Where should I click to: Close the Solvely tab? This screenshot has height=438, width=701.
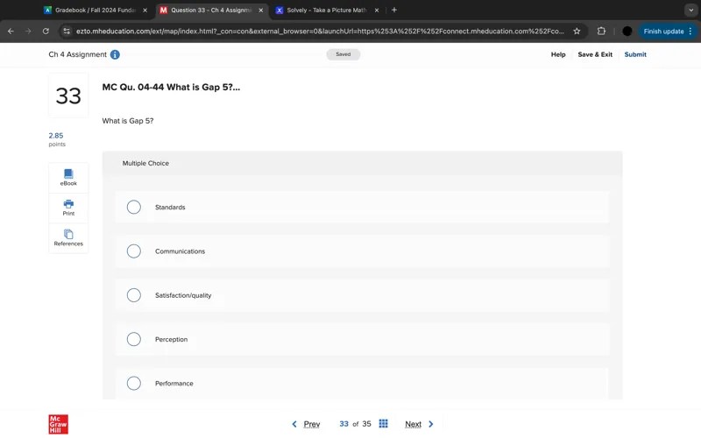377,11
